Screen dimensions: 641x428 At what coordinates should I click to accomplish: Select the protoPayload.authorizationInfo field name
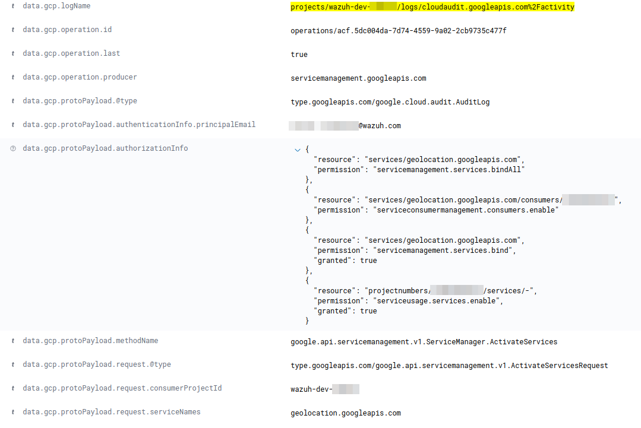coord(105,148)
